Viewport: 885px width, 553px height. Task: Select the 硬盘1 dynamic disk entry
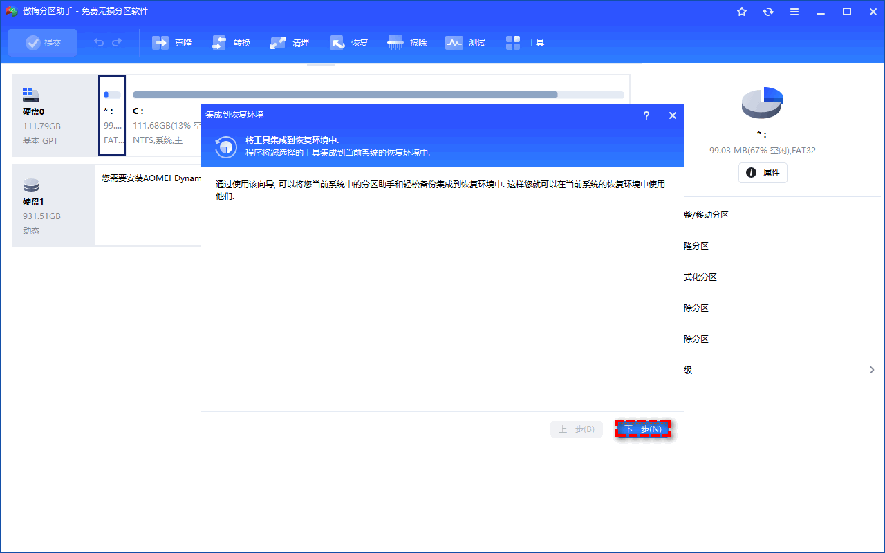click(53, 205)
